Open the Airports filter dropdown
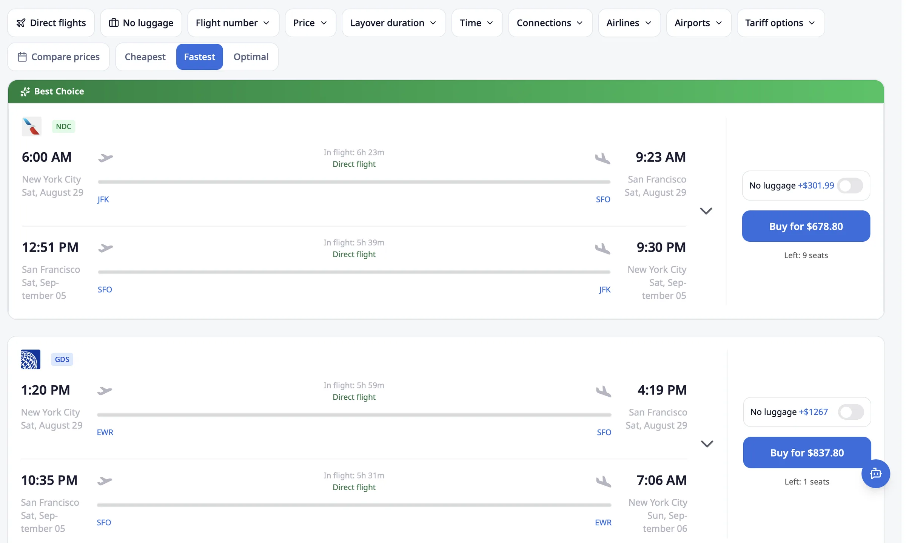This screenshot has height=543, width=906. [x=699, y=23]
